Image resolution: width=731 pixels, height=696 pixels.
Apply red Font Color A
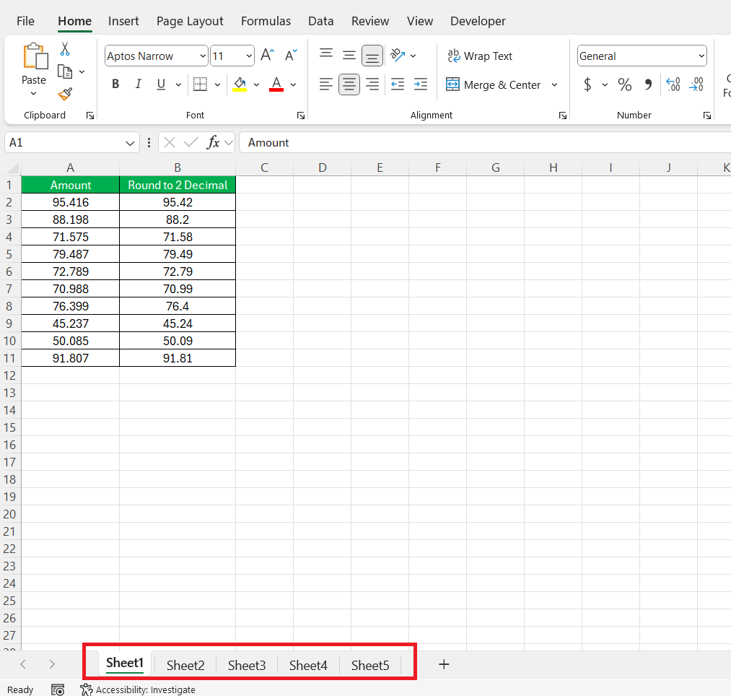tap(276, 84)
